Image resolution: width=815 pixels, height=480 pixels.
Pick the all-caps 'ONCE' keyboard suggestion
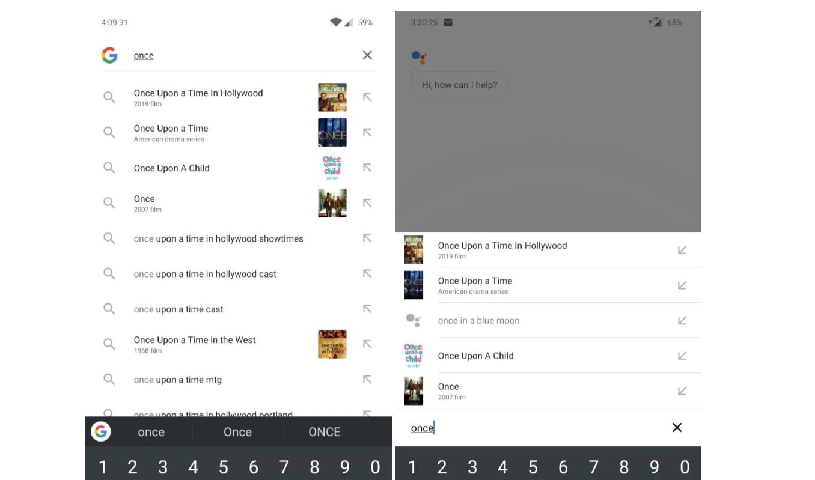coord(325,432)
